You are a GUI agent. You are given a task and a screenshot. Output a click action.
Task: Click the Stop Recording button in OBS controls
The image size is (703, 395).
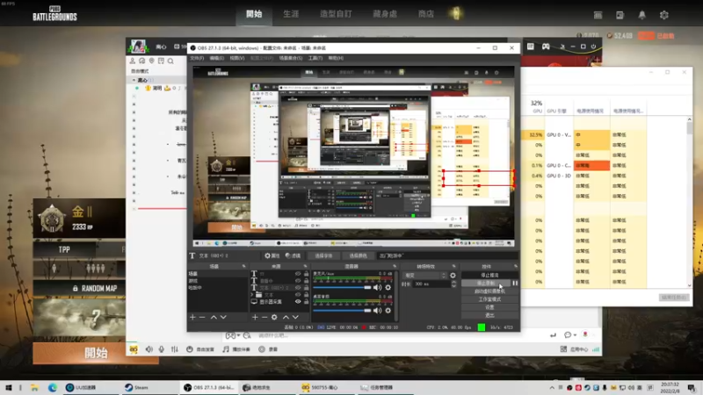tap(486, 283)
